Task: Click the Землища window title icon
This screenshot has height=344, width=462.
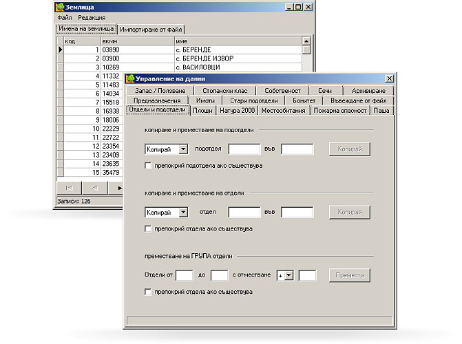Action: (61, 7)
